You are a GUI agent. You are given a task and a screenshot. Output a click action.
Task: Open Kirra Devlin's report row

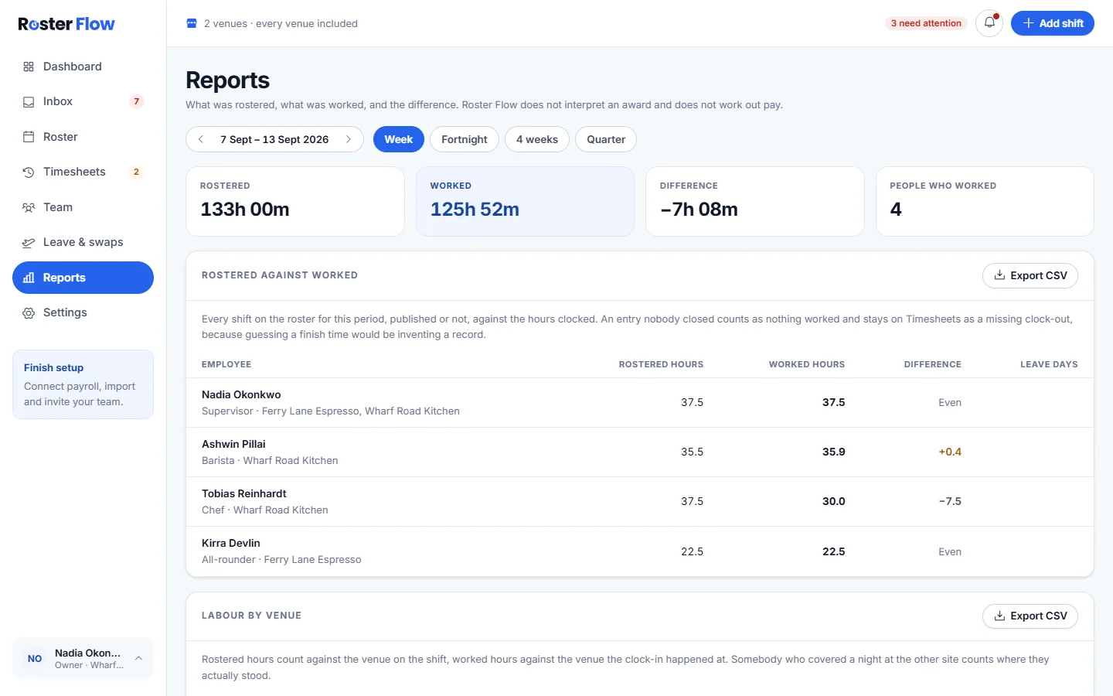(640, 551)
